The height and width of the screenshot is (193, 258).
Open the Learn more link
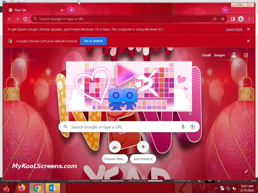click(x=234, y=29)
